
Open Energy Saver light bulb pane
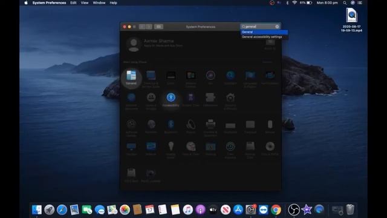pyautogui.click(x=171, y=146)
